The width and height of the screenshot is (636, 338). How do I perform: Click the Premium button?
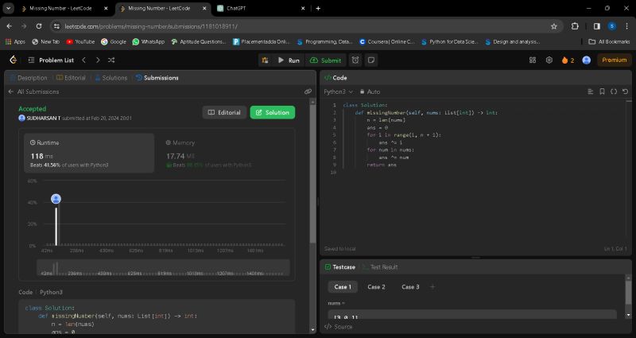click(614, 60)
